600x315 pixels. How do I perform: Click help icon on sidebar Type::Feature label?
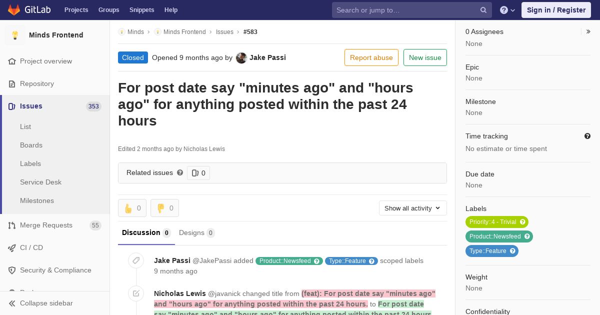pos(512,251)
